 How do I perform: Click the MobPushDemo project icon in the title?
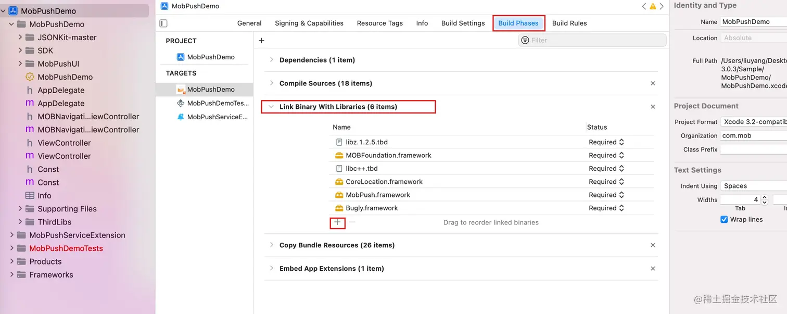tap(165, 6)
